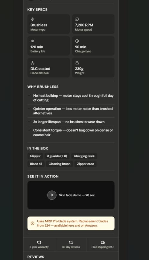Click the rotating arrow Motor speed icon
149x260 pixels.
(x=77, y=19)
